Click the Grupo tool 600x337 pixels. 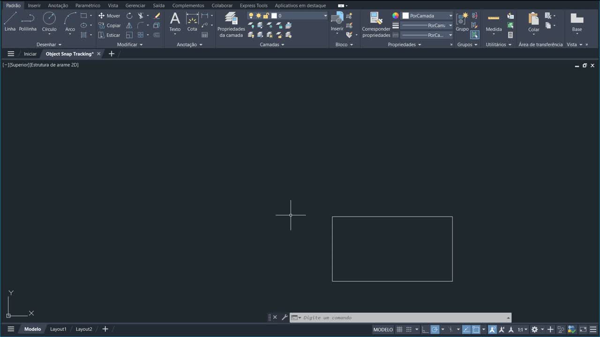pos(462,22)
